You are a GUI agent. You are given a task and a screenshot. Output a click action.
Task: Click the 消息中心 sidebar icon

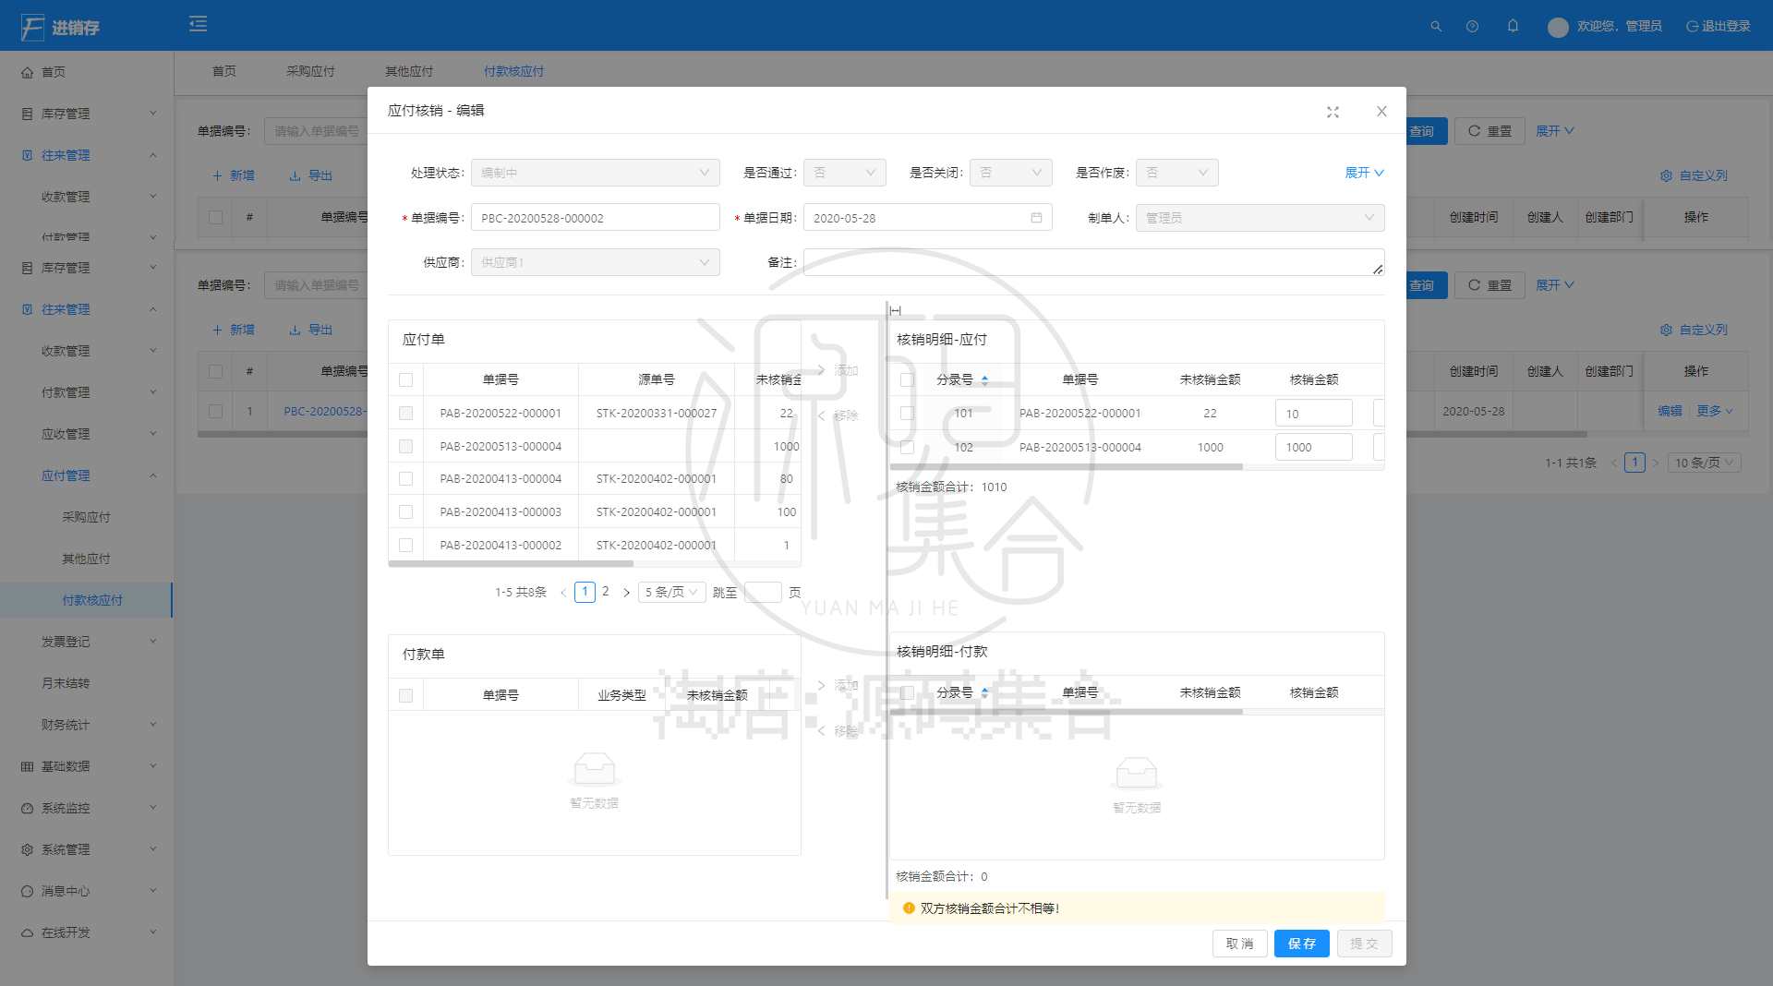(27, 891)
